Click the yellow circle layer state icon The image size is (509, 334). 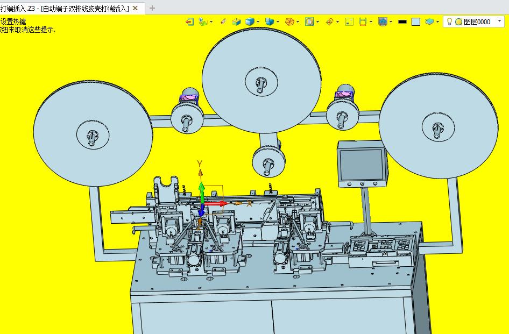pyautogui.click(x=458, y=22)
